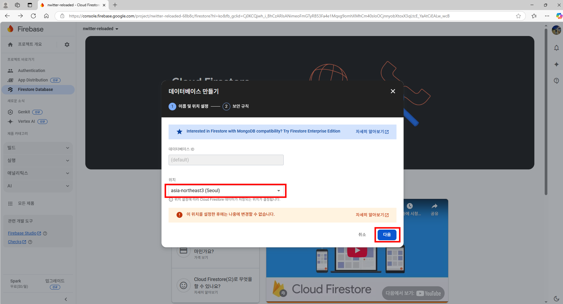Viewport: 563px width, 304px height.
Task: Open Vertex AI in the sidebar
Action: [26, 121]
